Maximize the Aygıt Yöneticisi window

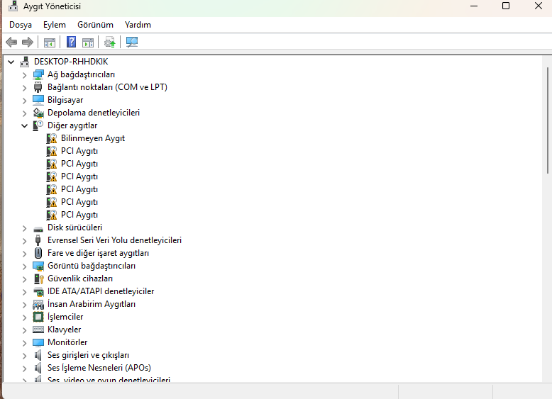(x=506, y=6)
